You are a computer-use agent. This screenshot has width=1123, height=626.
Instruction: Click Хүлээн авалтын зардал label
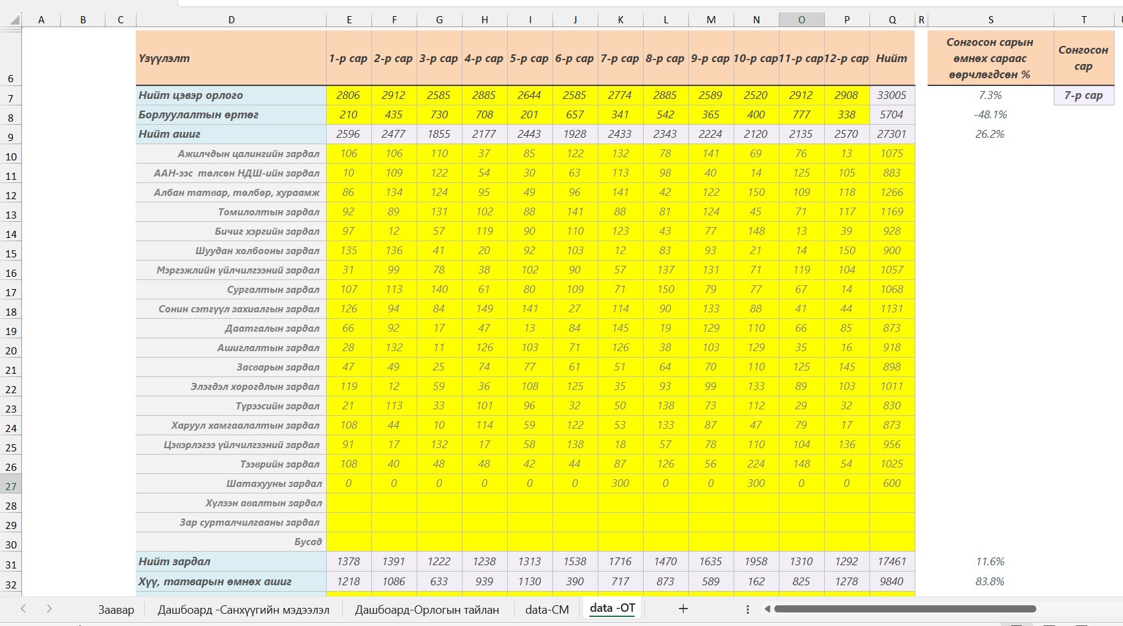click(264, 502)
